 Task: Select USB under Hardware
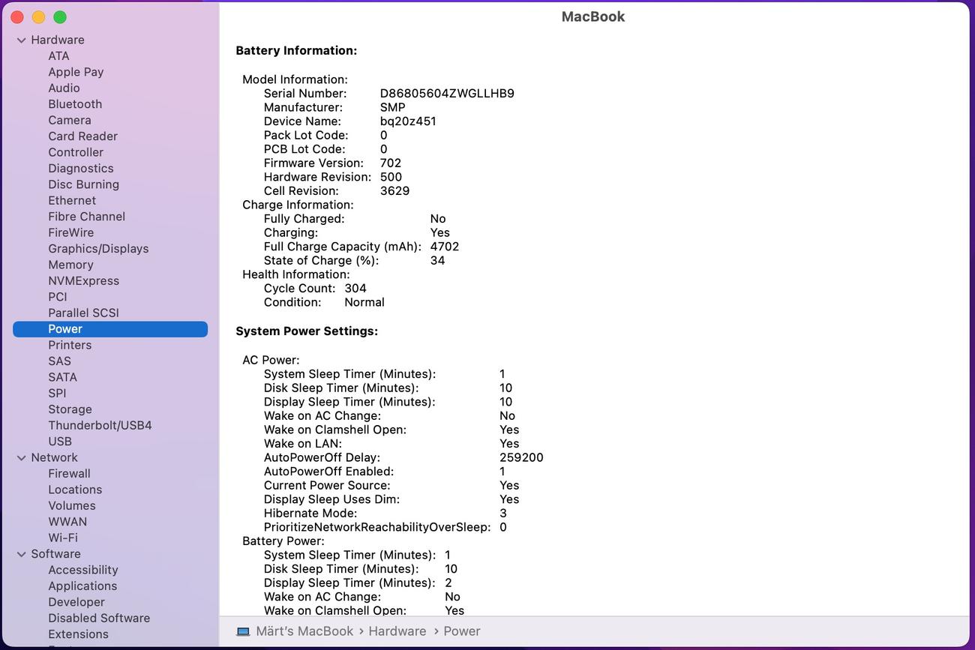(60, 442)
